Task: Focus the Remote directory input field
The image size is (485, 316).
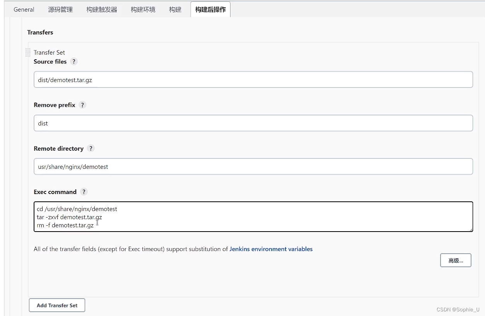Action: [x=253, y=166]
